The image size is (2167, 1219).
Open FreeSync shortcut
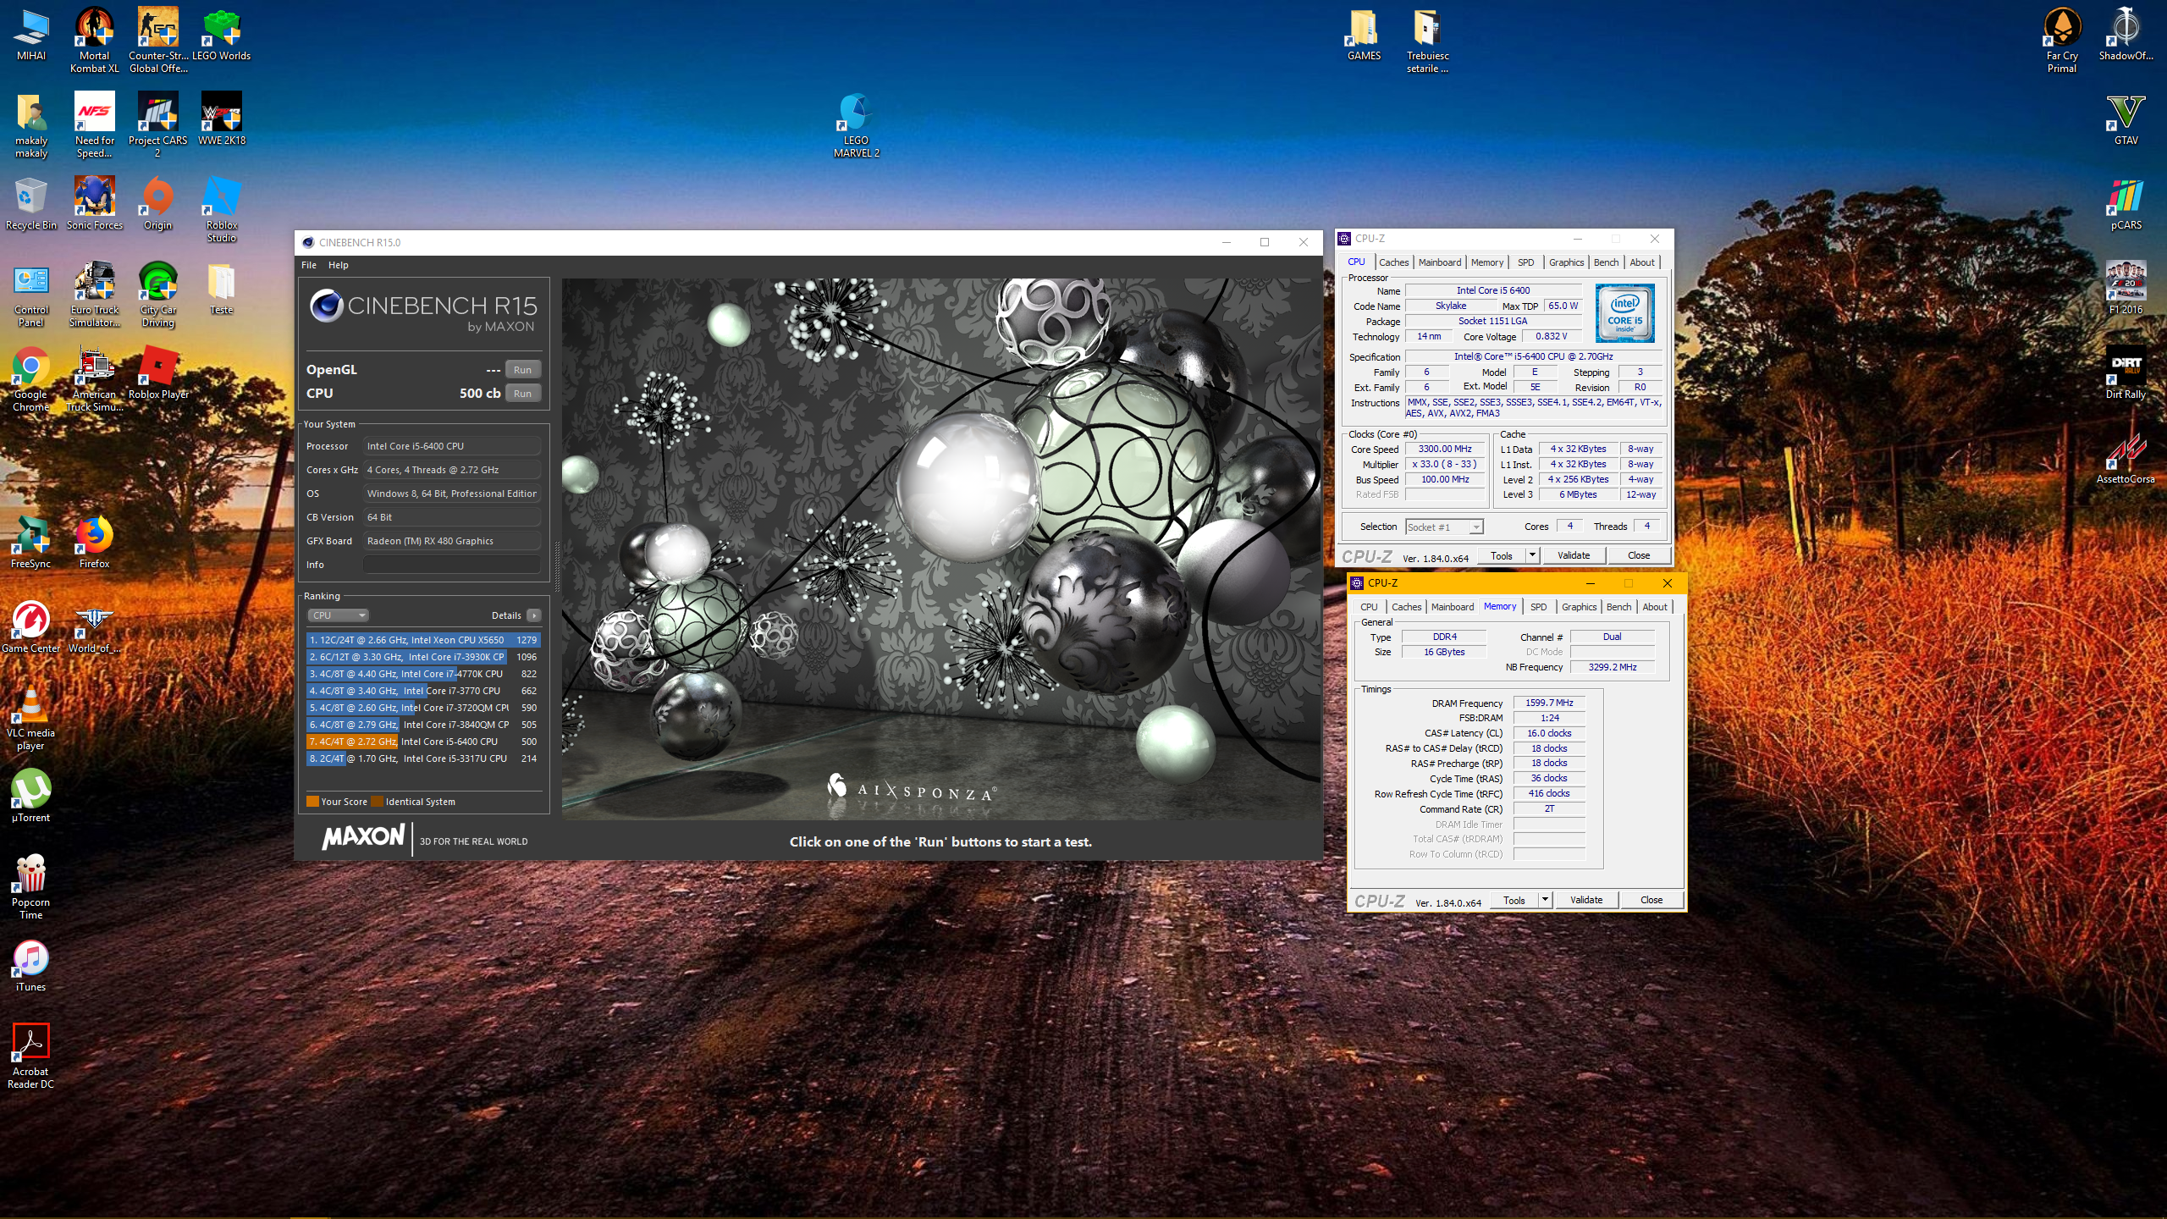(x=30, y=542)
